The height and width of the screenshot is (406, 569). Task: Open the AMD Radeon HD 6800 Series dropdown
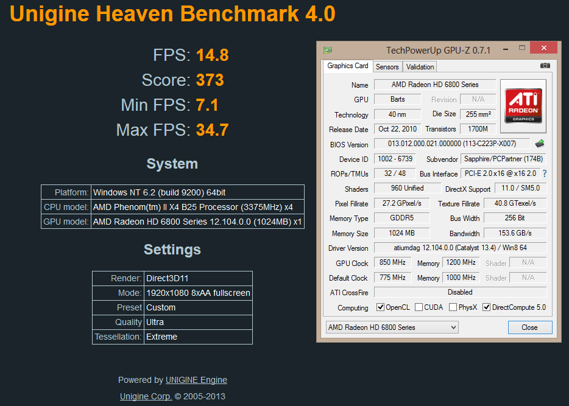[x=392, y=327]
